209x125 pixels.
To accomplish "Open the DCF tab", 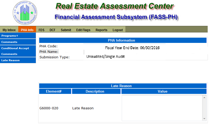I will pyautogui.click(x=53, y=30).
